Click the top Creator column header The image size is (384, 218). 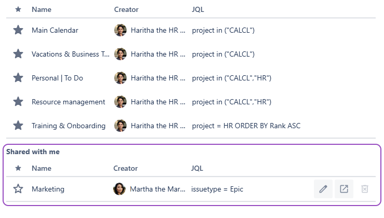pyautogui.click(x=126, y=9)
